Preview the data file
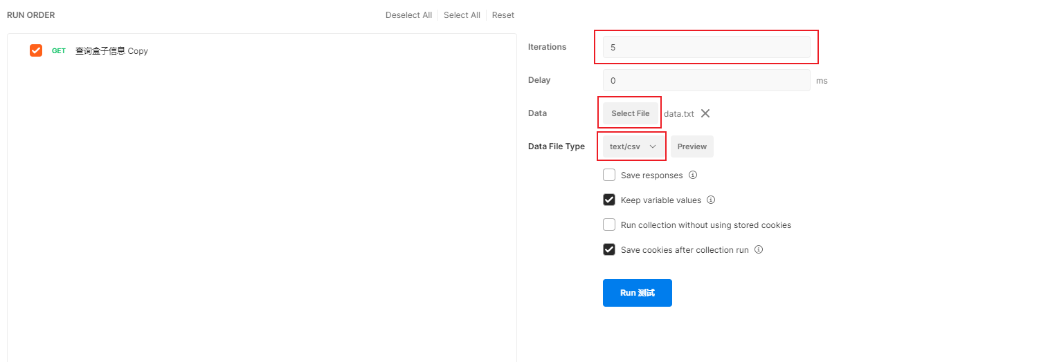The width and height of the screenshot is (1039, 362). (692, 146)
